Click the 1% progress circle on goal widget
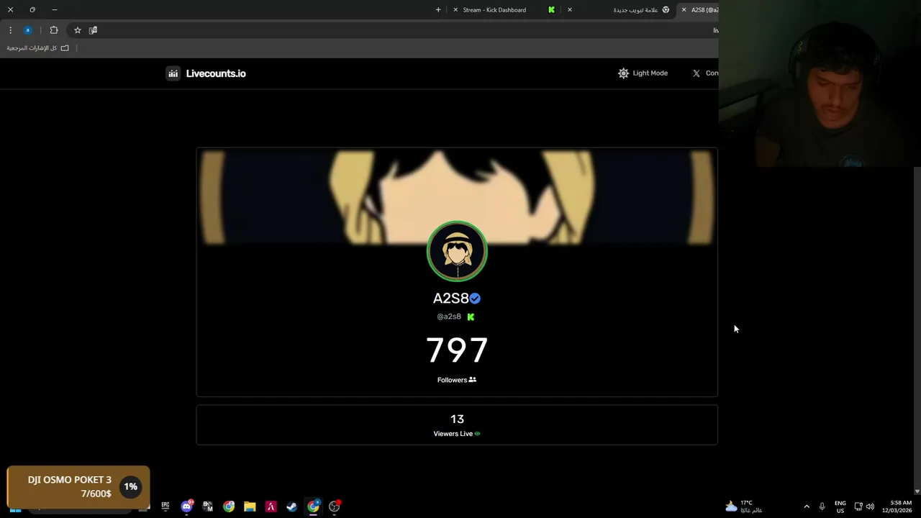This screenshot has height=518, width=921. 130,487
